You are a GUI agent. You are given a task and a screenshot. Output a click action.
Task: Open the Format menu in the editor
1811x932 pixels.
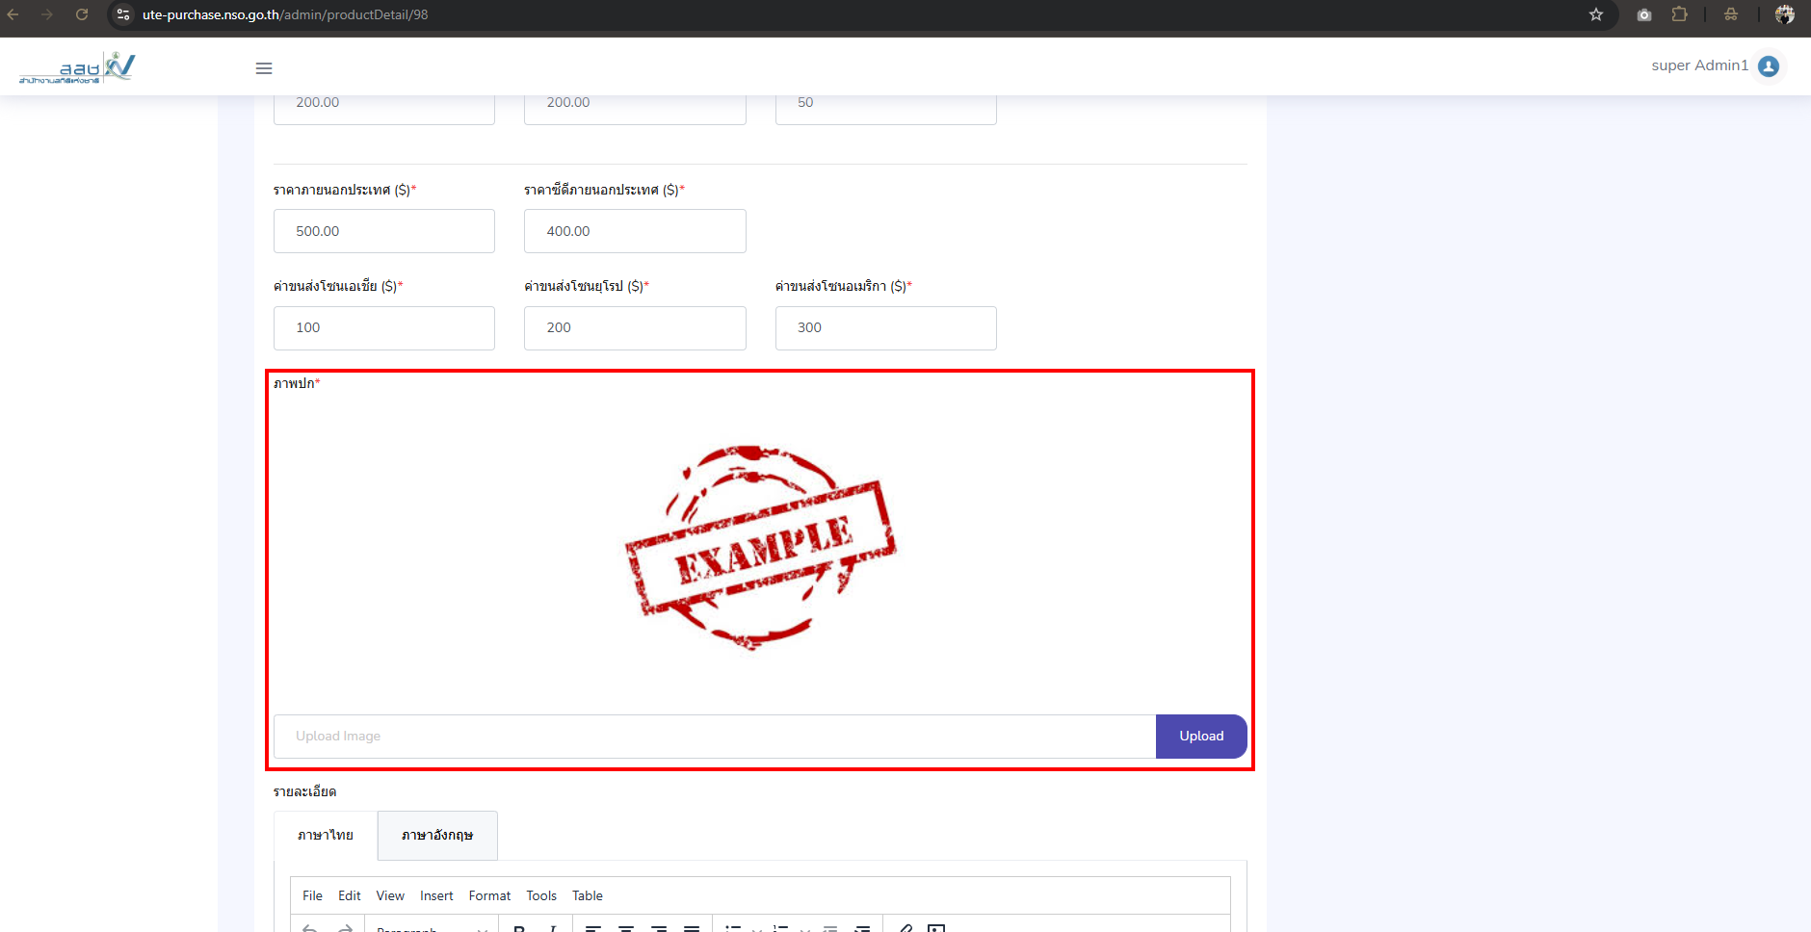click(489, 895)
